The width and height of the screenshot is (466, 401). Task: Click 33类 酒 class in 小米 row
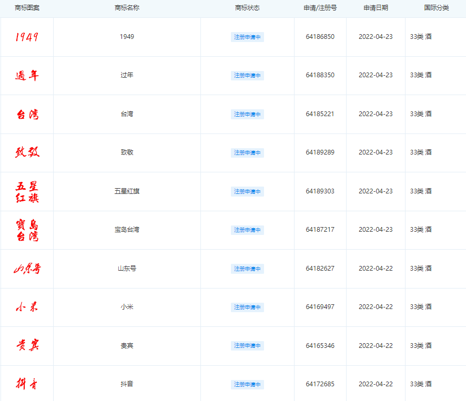[421, 307]
